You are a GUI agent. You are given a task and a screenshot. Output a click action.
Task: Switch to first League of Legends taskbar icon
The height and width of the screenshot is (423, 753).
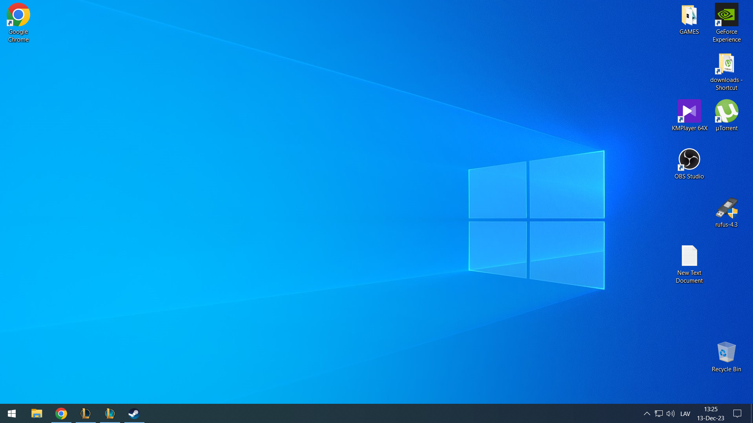pos(86,414)
